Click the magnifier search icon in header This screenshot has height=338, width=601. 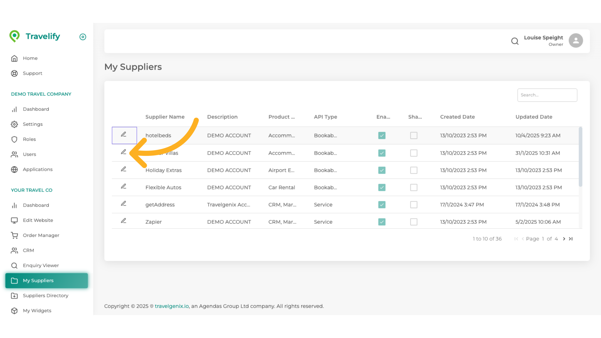(515, 41)
